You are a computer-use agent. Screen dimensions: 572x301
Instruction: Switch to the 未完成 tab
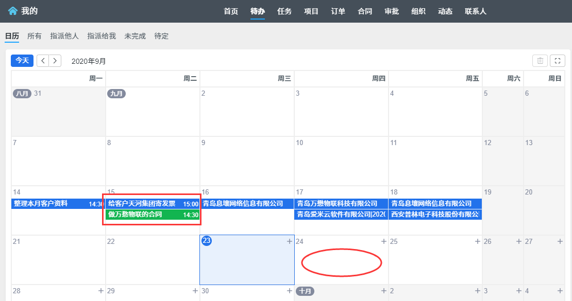tap(135, 36)
